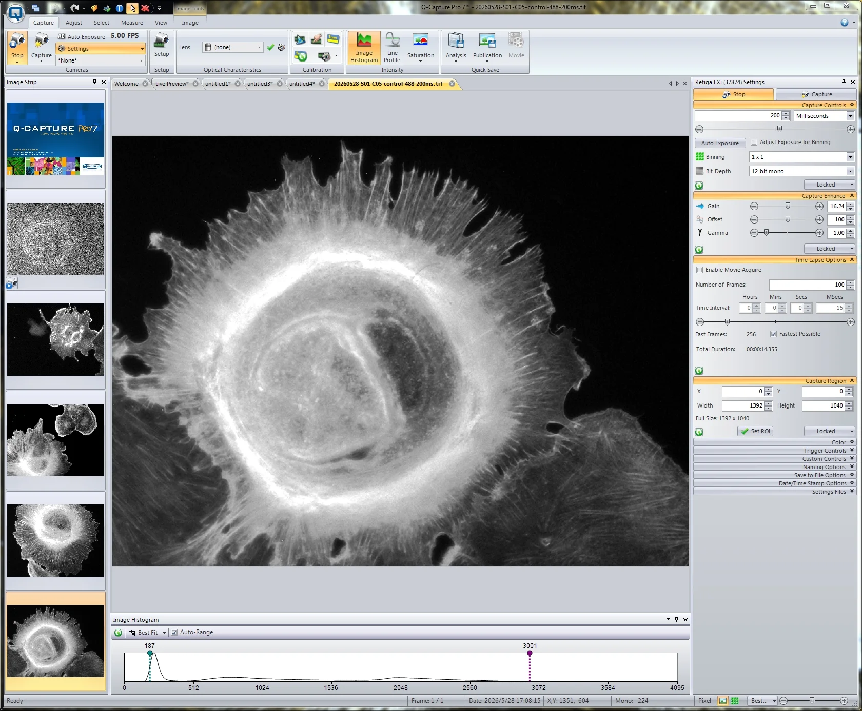Reset Time Lapse Options green icon
862x711 pixels.
pos(699,371)
